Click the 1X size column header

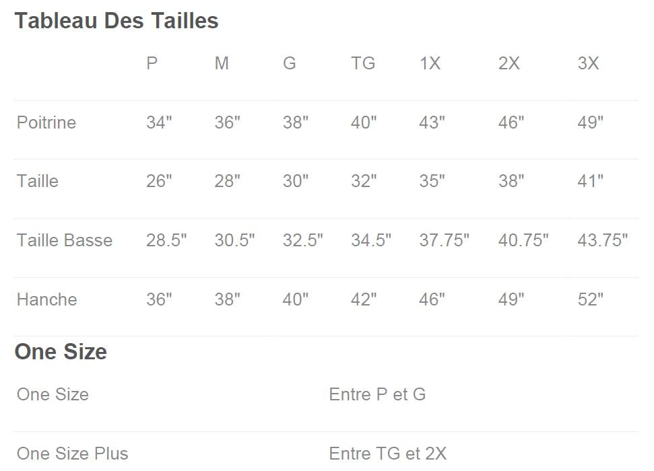tap(430, 63)
